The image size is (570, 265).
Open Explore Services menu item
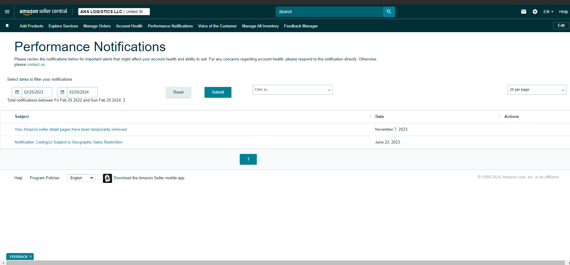(x=63, y=26)
